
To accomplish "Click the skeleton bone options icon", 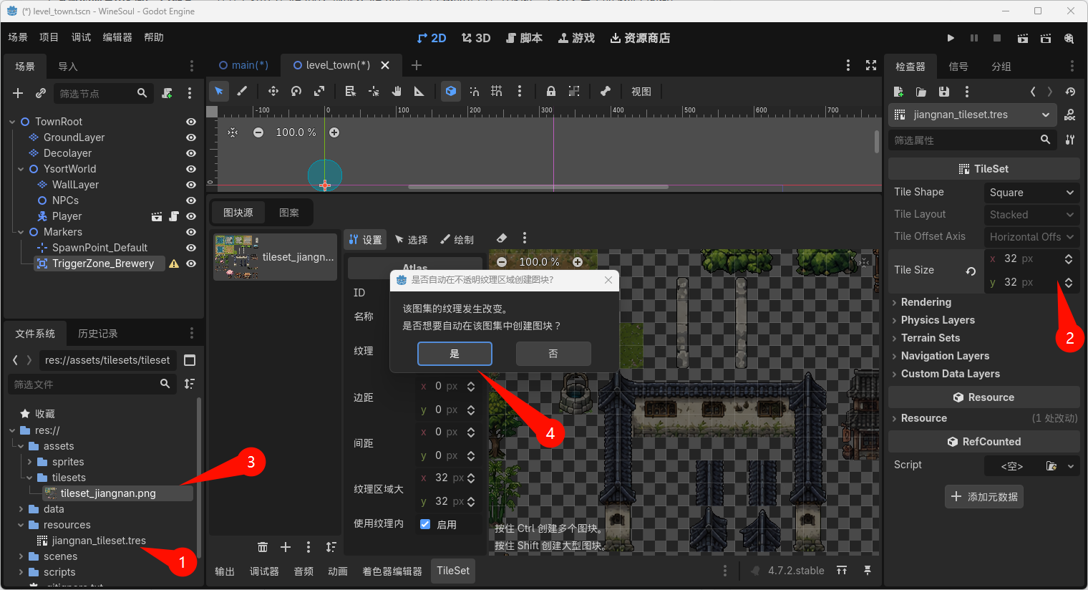I will 606,91.
